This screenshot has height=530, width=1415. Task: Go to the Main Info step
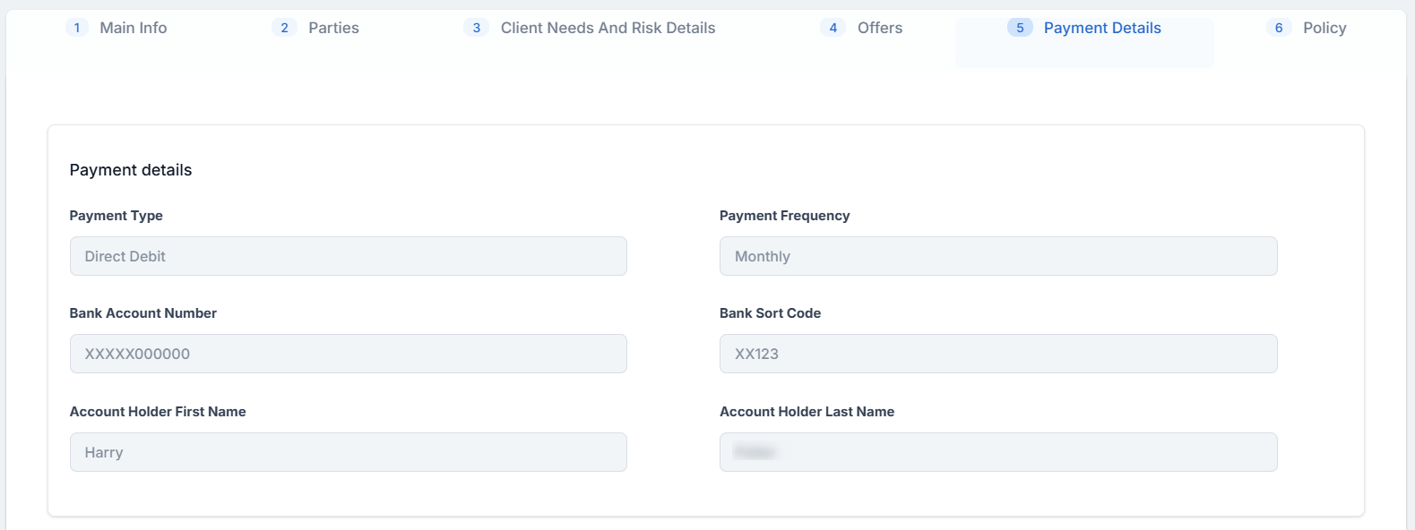tap(134, 28)
